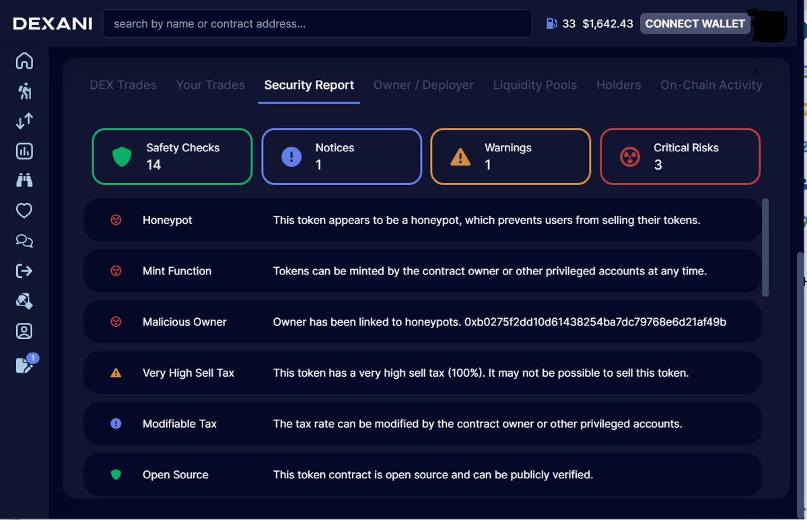This screenshot has height=520, width=807.
Task: Switch to the Your Trades tab
Action: [x=211, y=85]
